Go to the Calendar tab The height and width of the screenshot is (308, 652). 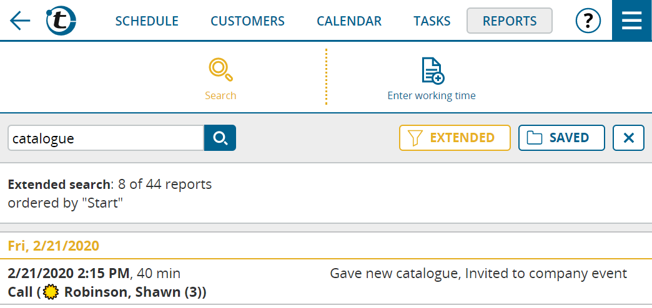tap(349, 21)
